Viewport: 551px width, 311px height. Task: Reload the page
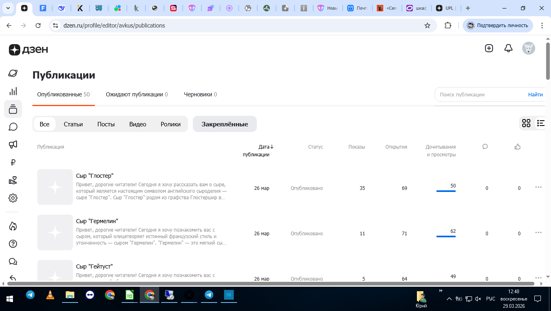[38, 26]
